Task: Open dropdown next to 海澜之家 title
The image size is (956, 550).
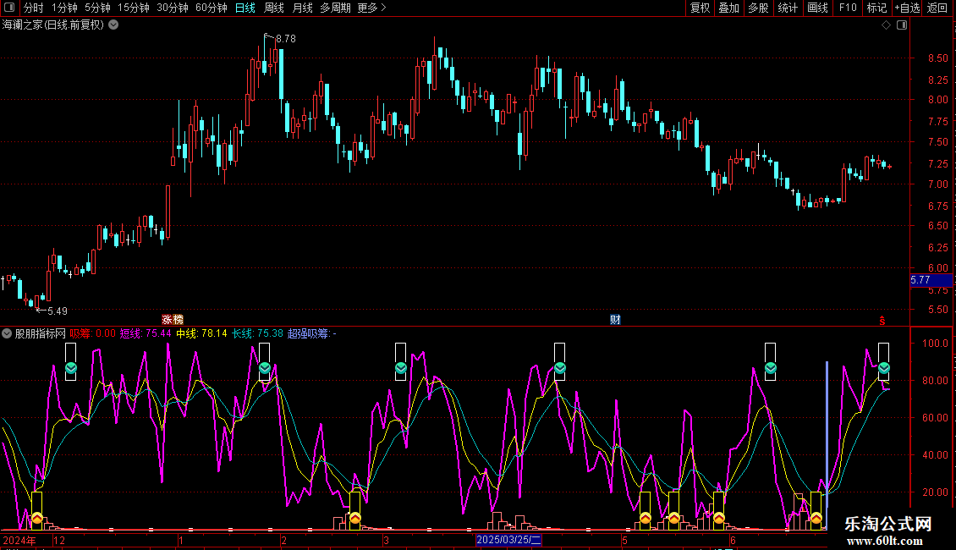Action: 113,25
